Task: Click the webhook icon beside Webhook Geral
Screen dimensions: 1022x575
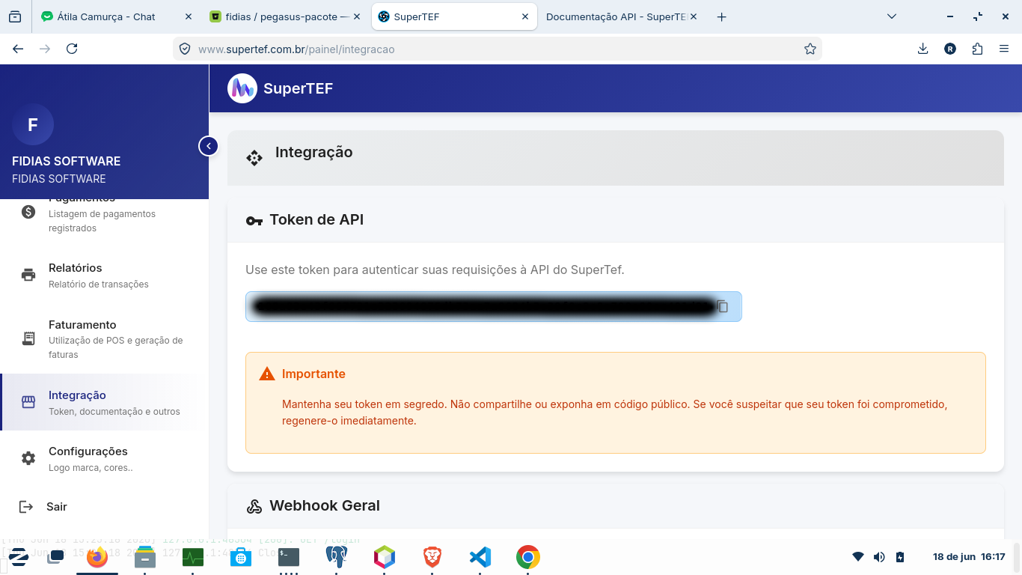Action: coord(254,507)
